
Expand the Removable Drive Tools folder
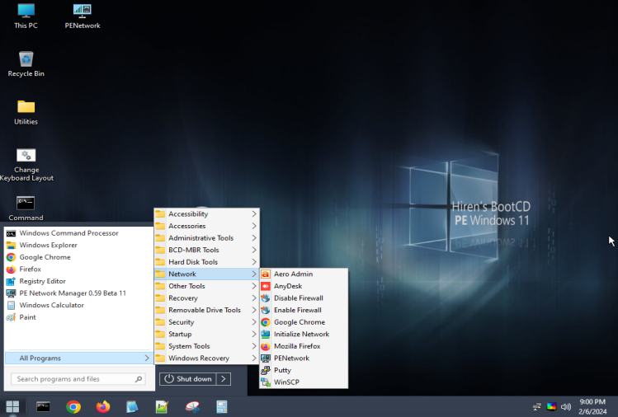(x=206, y=310)
